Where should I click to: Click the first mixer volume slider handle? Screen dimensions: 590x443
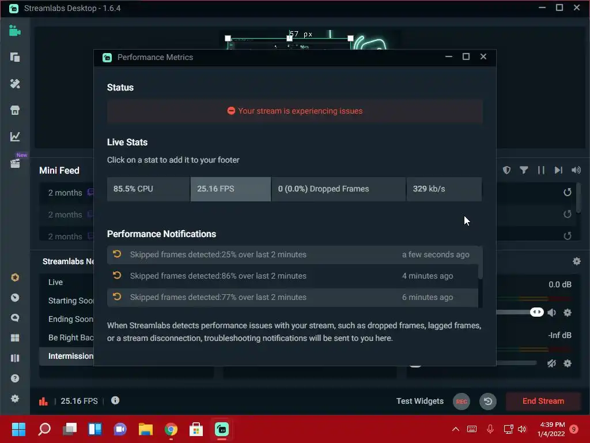[x=537, y=312]
